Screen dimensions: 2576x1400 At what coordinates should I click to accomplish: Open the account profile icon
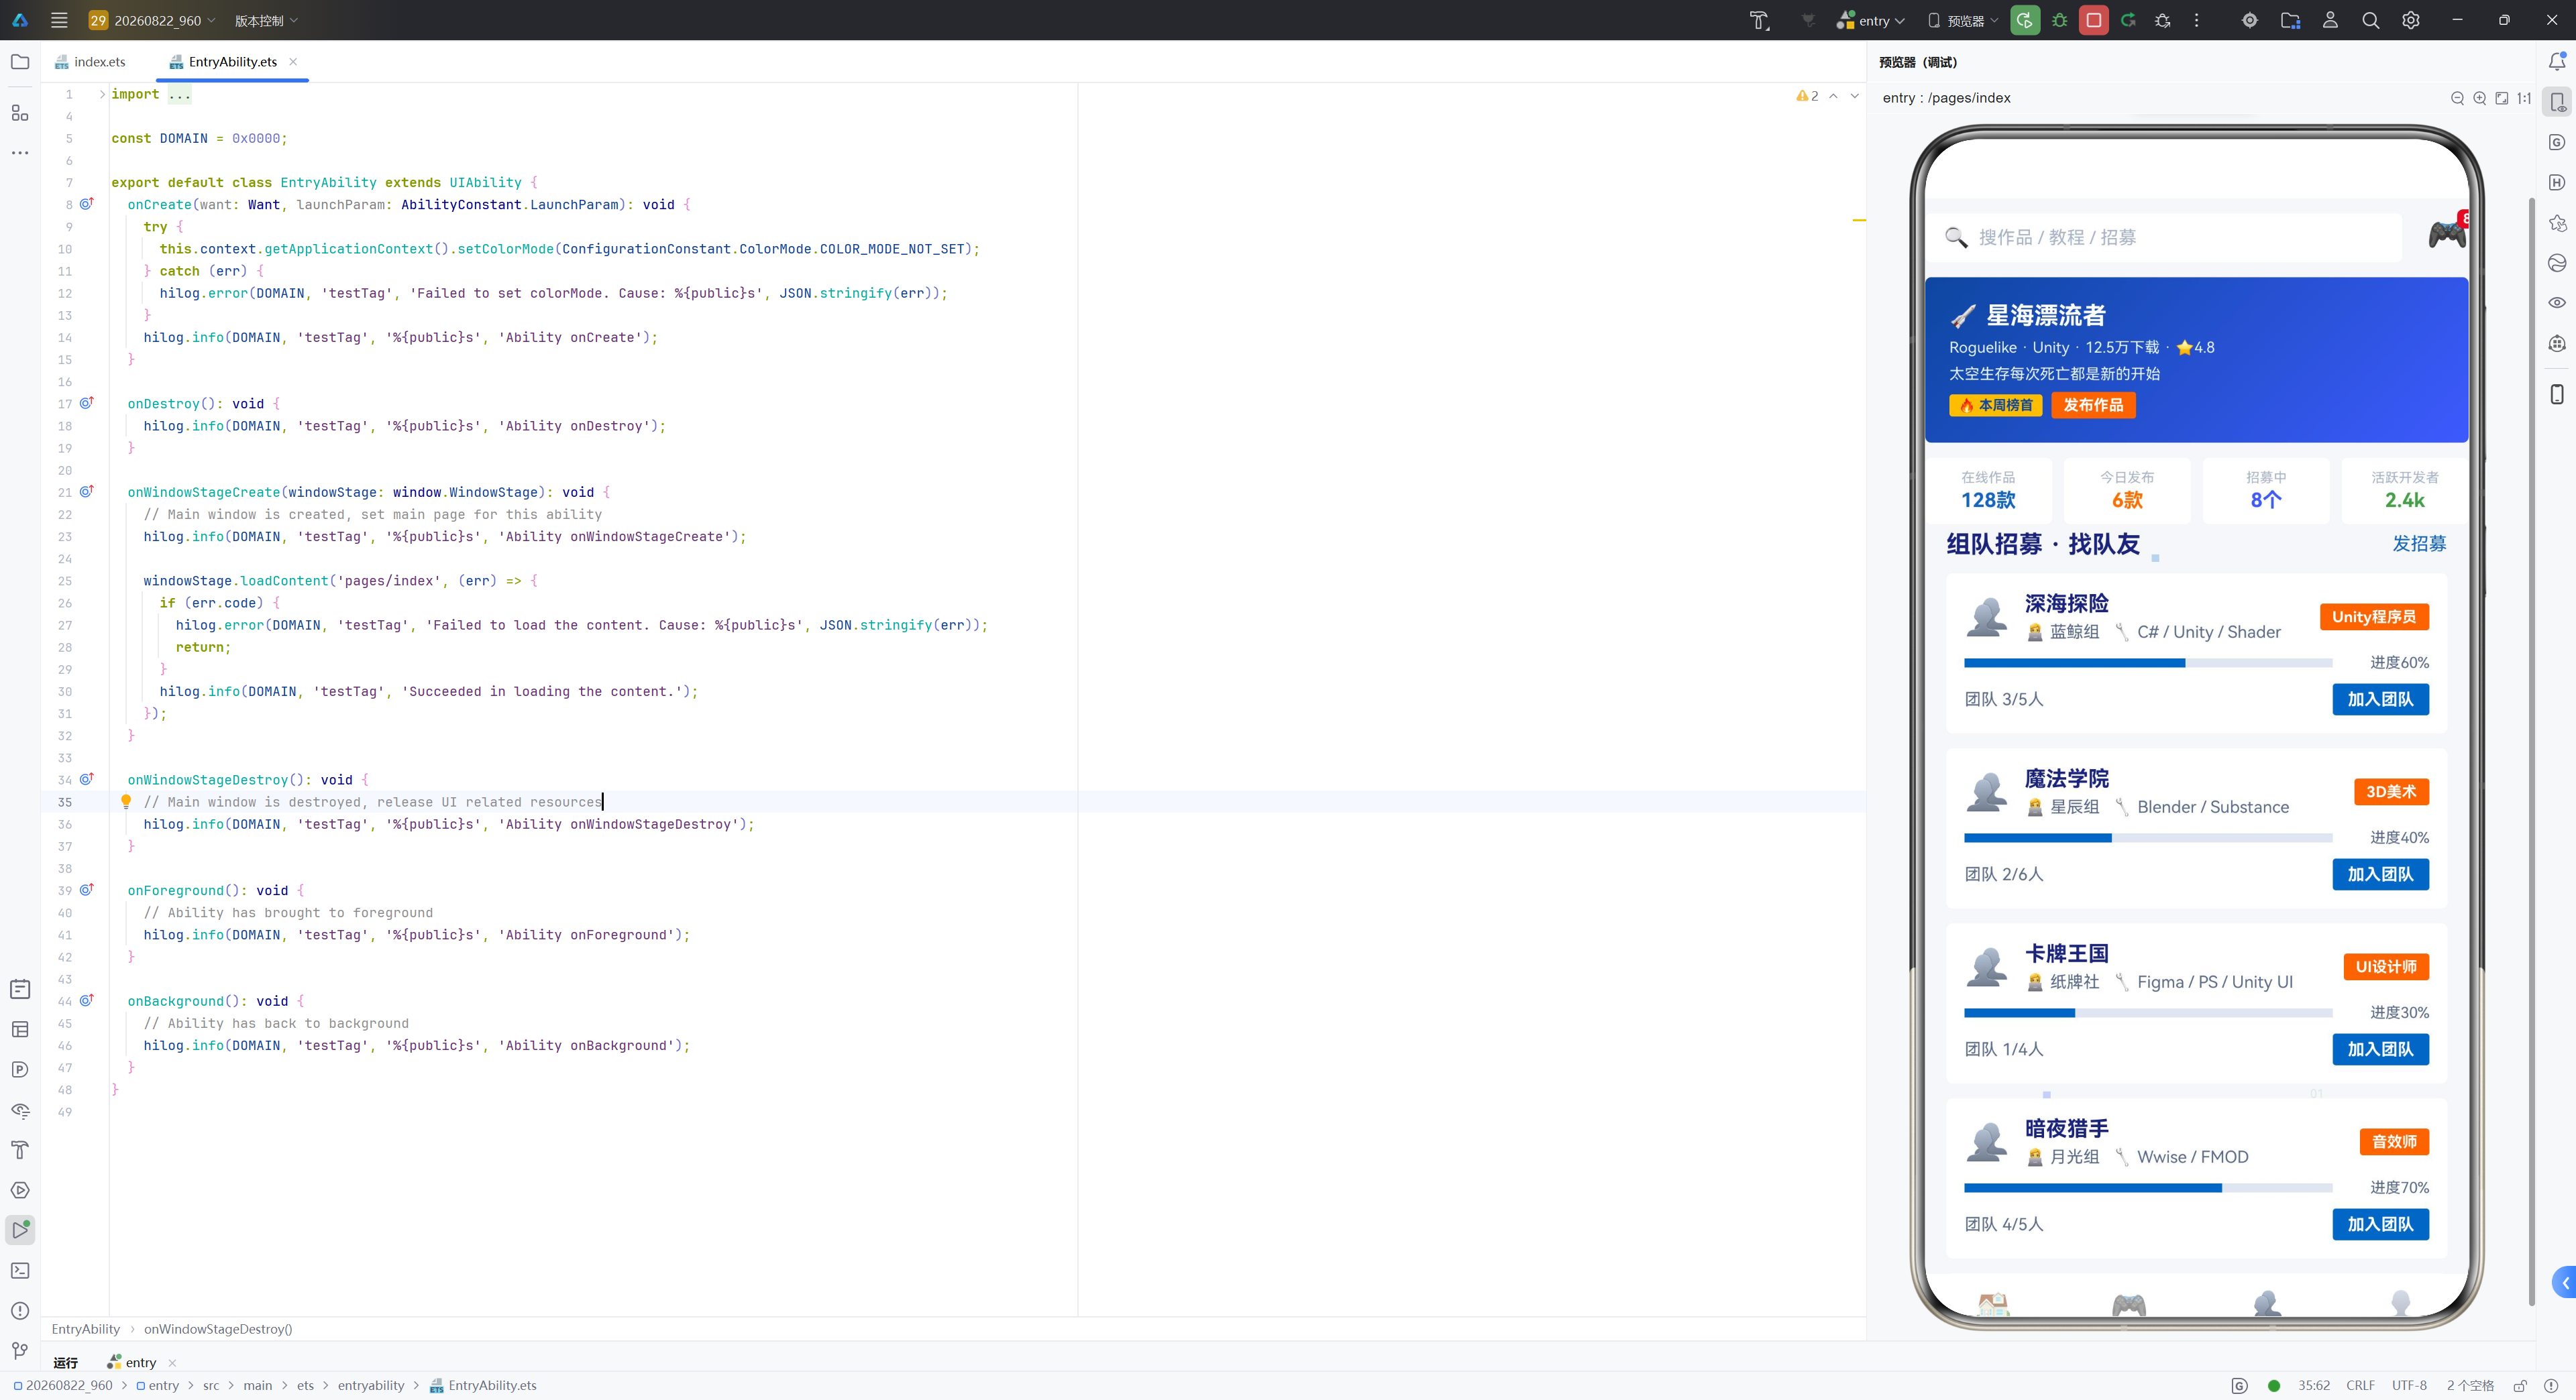2330,20
